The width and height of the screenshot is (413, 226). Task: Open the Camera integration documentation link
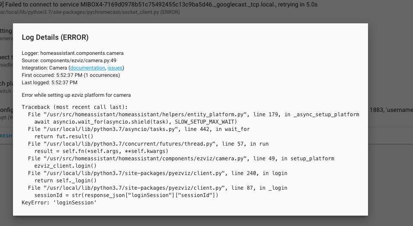tap(87, 68)
